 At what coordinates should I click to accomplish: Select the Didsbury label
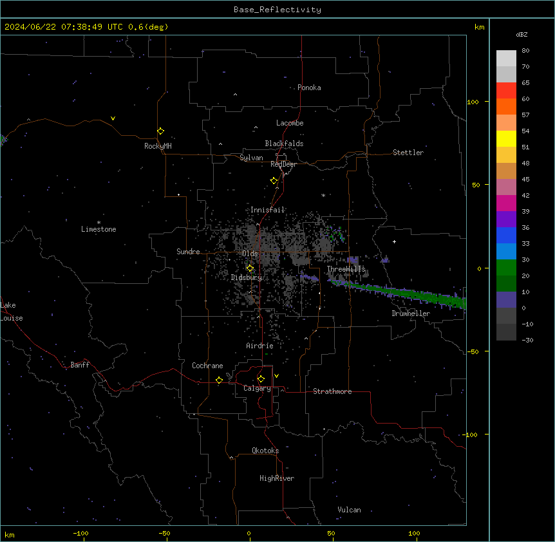click(x=247, y=277)
